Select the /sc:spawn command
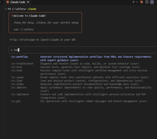This screenshot has width=157, height=139. point(17,77)
